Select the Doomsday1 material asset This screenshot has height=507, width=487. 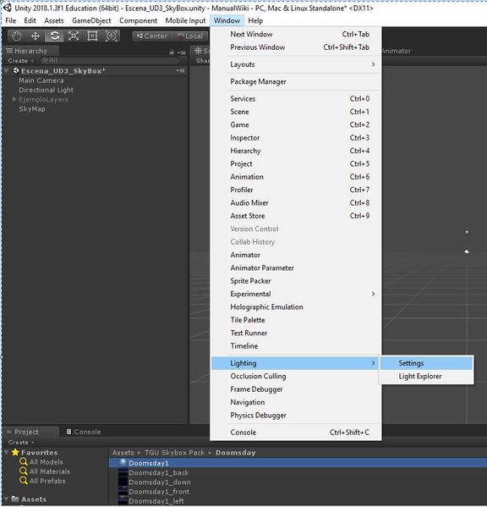(x=297, y=463)
